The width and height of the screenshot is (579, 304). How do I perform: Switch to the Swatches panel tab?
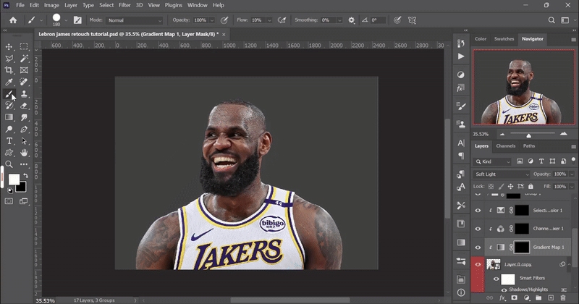click(x=504, y=39)
